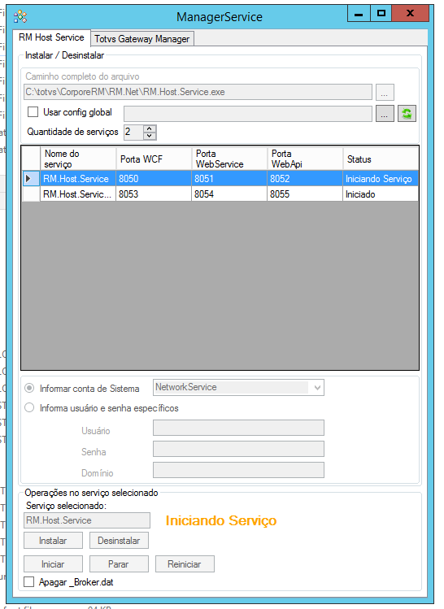The image size is (444, 609).
Task: Sort by Nome do serviço column header
Action: (x=78, y=159)
